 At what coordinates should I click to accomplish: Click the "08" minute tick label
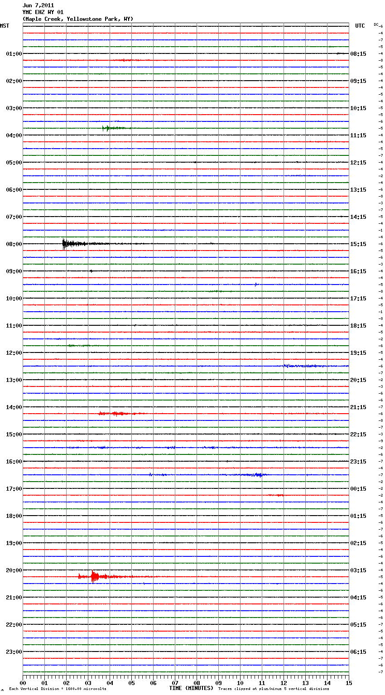pos(197,683)
